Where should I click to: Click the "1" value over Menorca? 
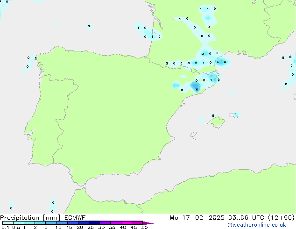pos(236,114)
